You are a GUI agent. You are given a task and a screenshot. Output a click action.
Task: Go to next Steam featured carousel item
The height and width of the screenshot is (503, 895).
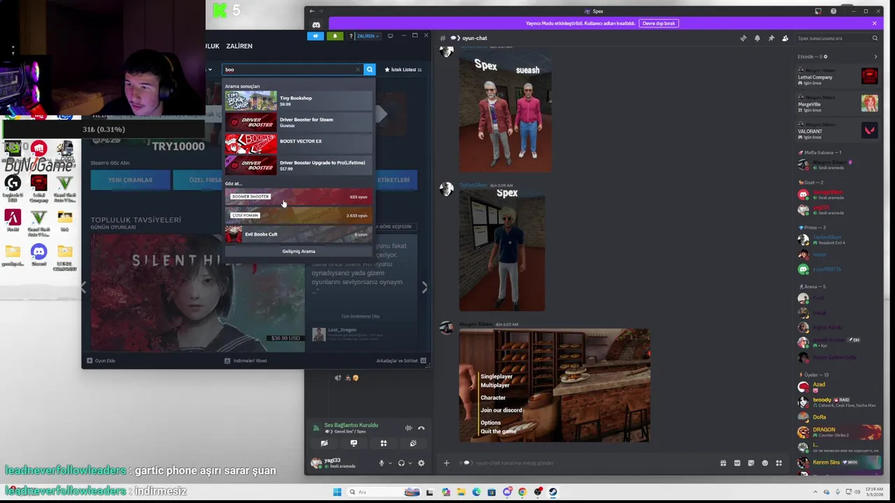[424, 287]
